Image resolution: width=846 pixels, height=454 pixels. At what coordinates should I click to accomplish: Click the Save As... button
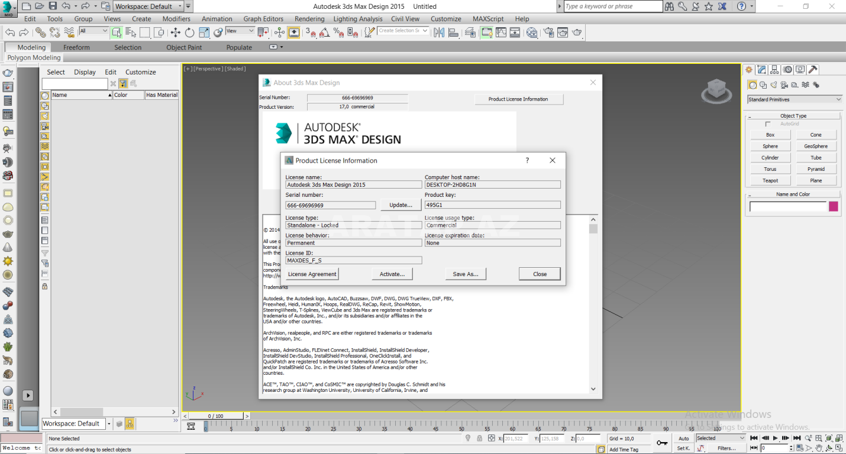[x=466, y=274]
